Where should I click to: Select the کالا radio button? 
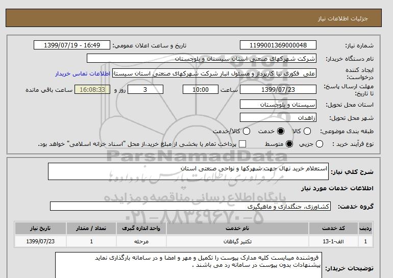coord(307,131)
